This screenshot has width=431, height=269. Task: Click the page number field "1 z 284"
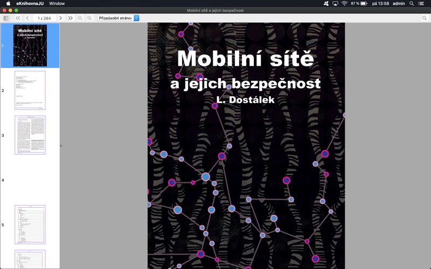pos(44,18)
